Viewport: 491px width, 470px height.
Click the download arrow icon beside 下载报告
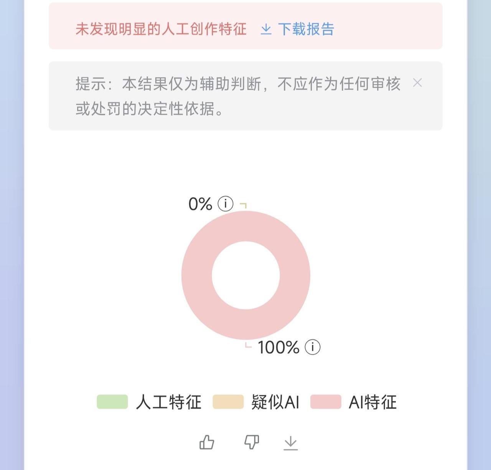tap(266, 29)
